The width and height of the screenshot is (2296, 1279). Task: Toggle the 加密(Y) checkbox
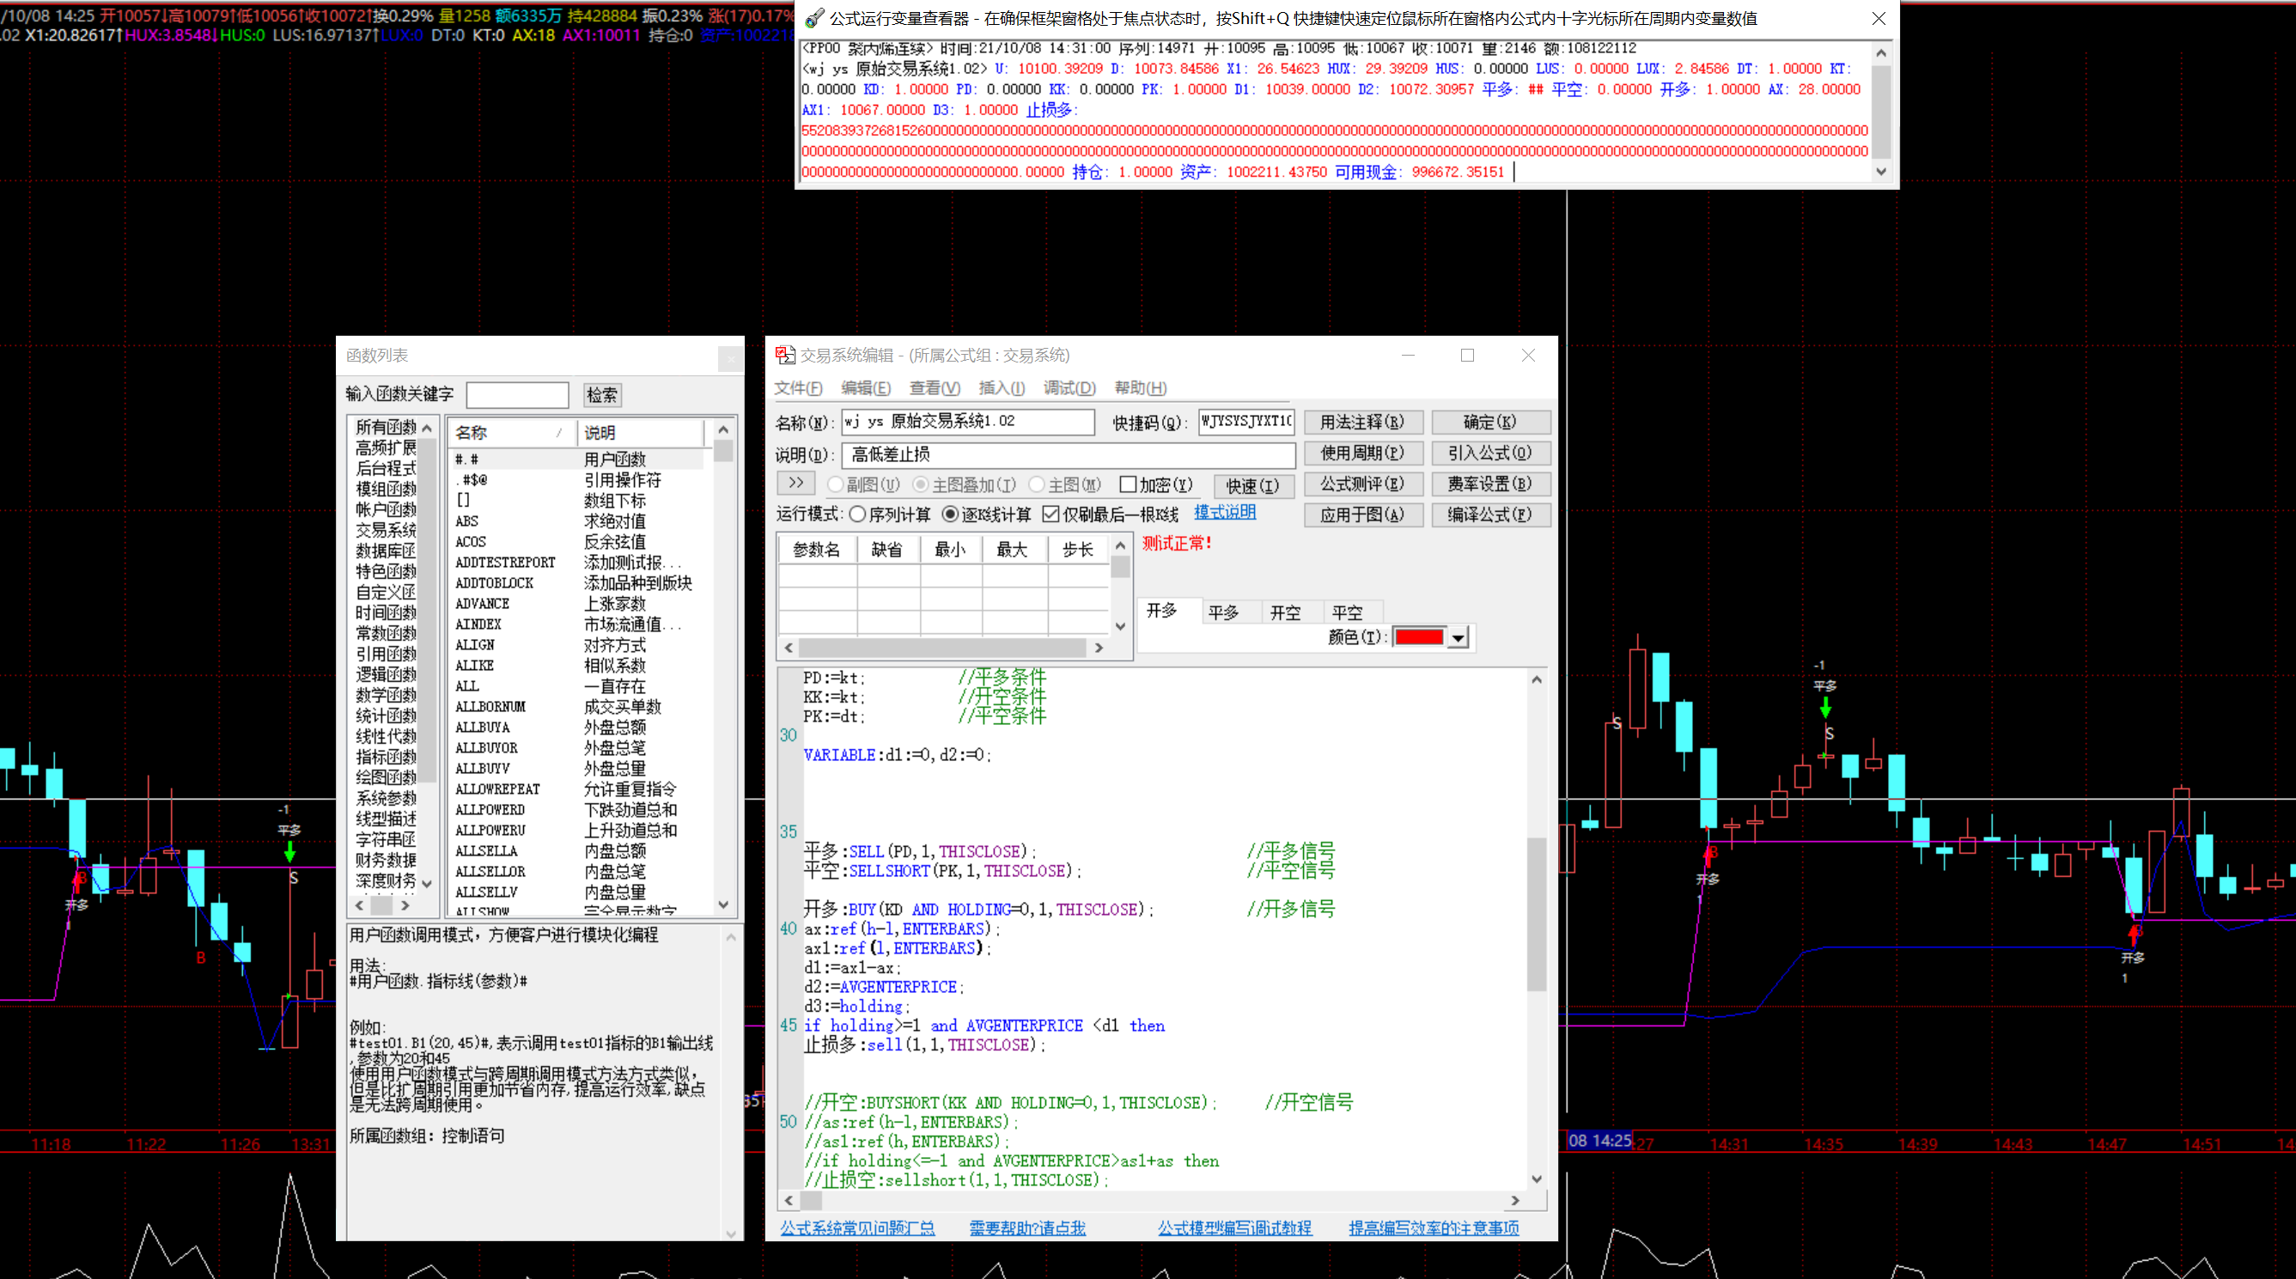click(1129, 484)
